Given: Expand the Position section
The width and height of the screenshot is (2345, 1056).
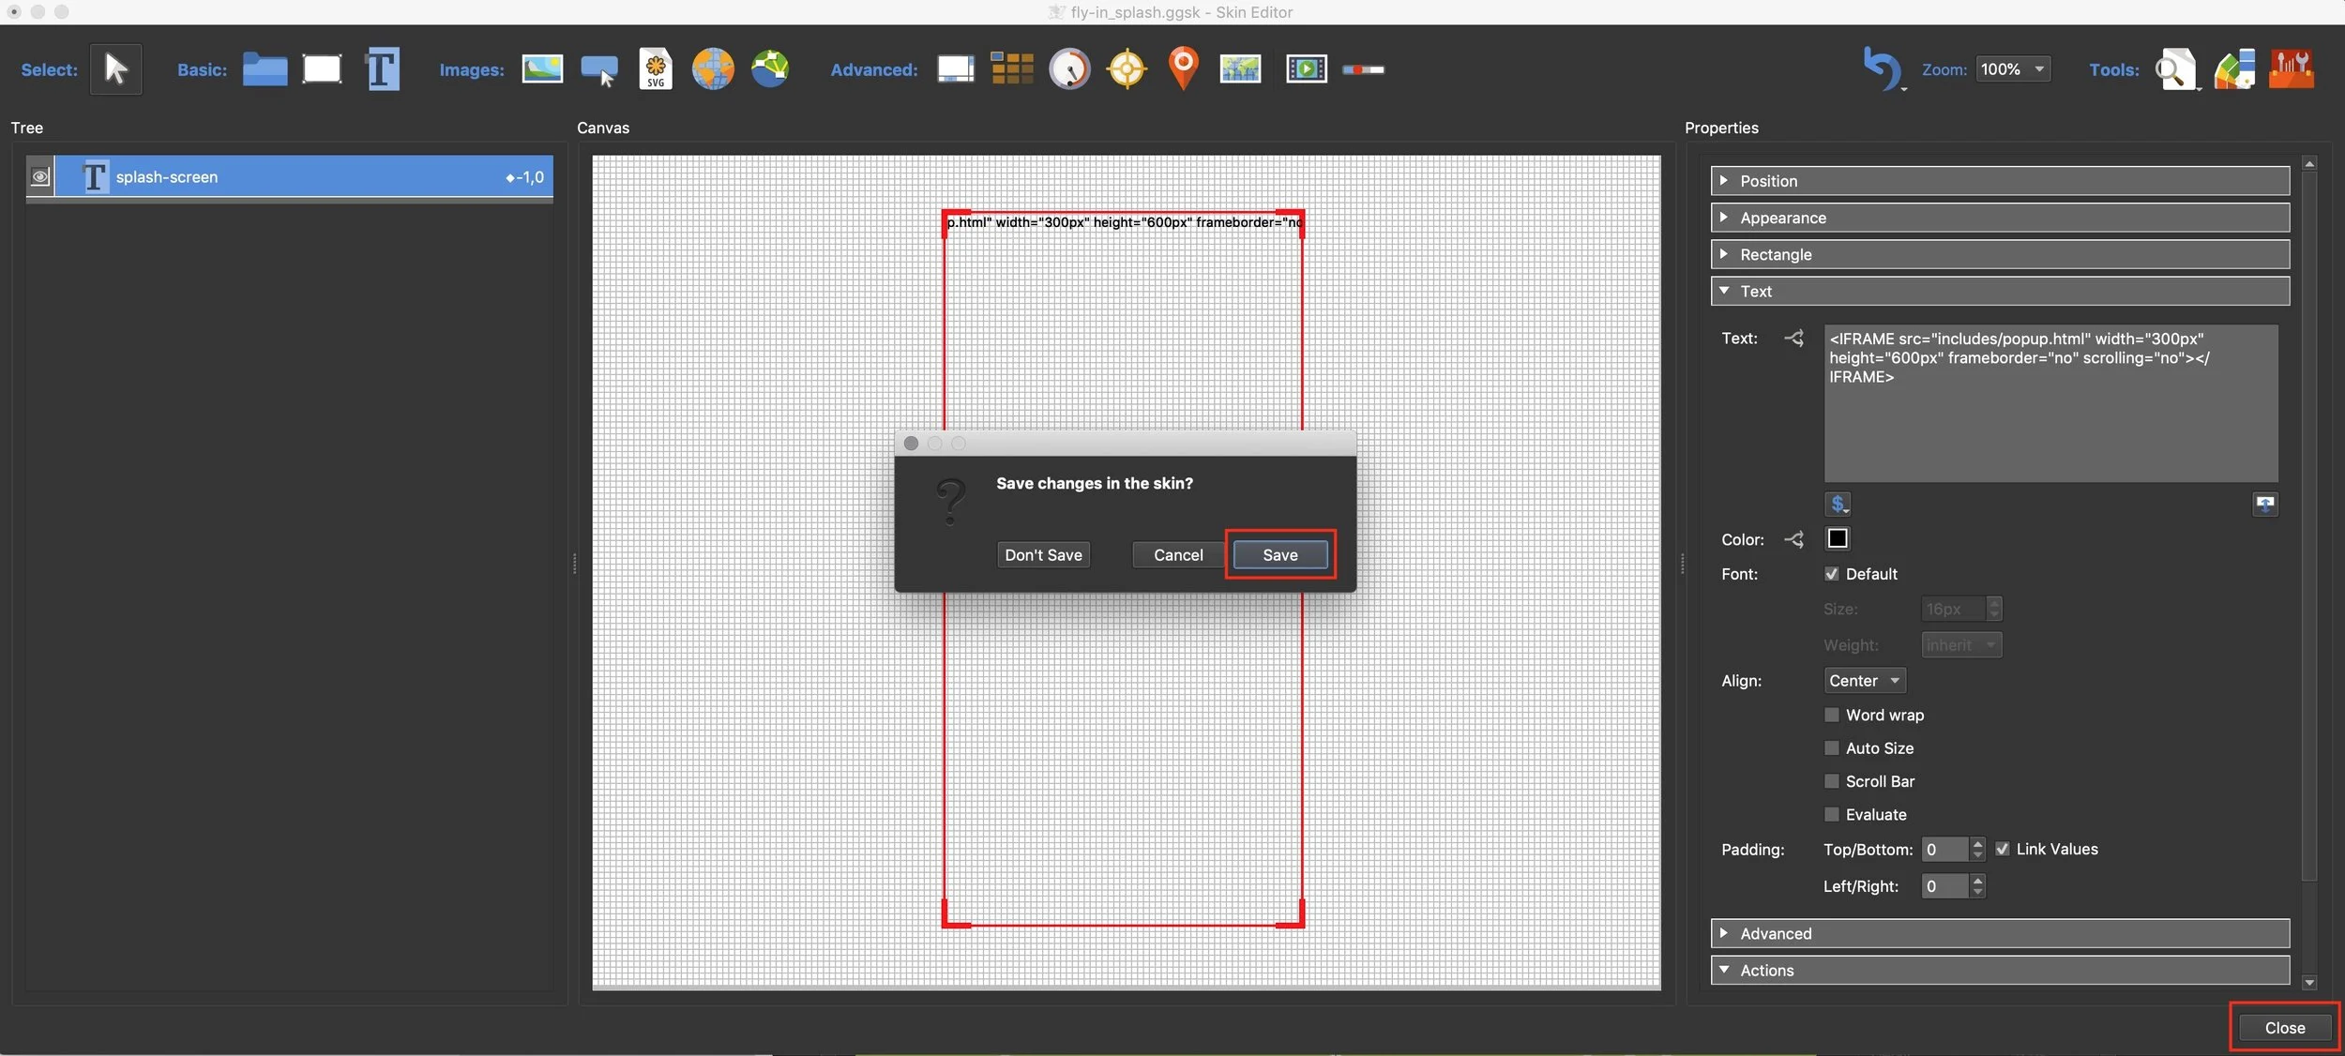Looking at the screenshot, I should coord(1999,181).
